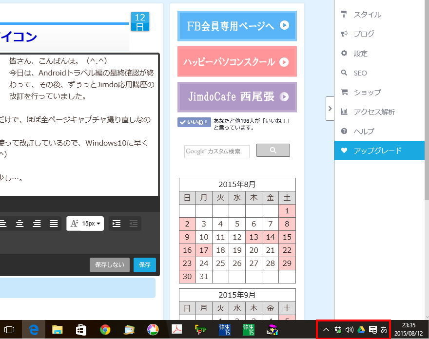Open Task View on the taskbar
This screenshot has width=429, height=339.
[9, 330]
